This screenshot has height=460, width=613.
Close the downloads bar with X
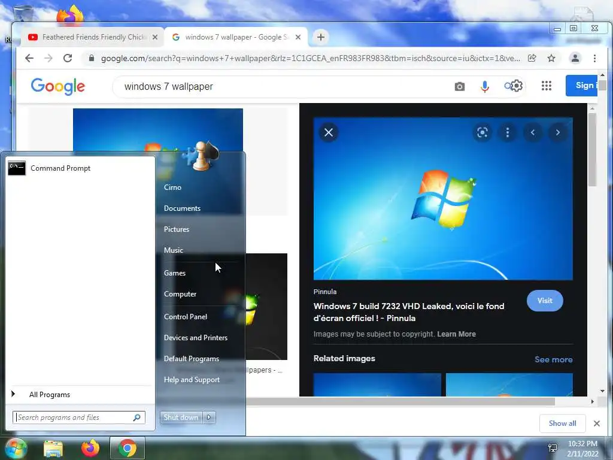coord(597,423)
